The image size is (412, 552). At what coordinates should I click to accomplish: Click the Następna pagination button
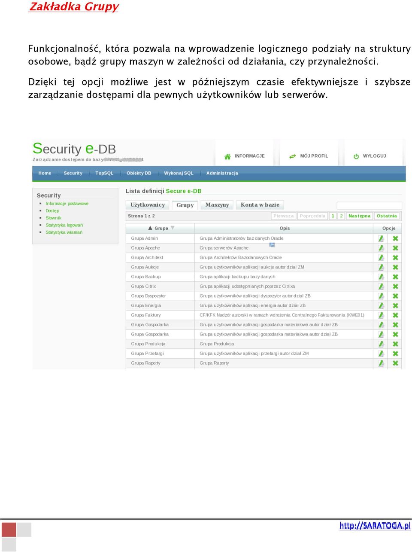(x=359, y=216)
